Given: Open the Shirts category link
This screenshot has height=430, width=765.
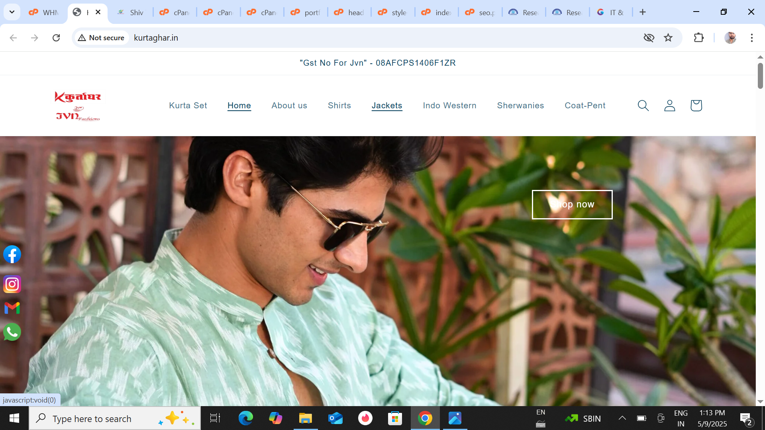Looking at the screenshot, I should coord(339,106).
